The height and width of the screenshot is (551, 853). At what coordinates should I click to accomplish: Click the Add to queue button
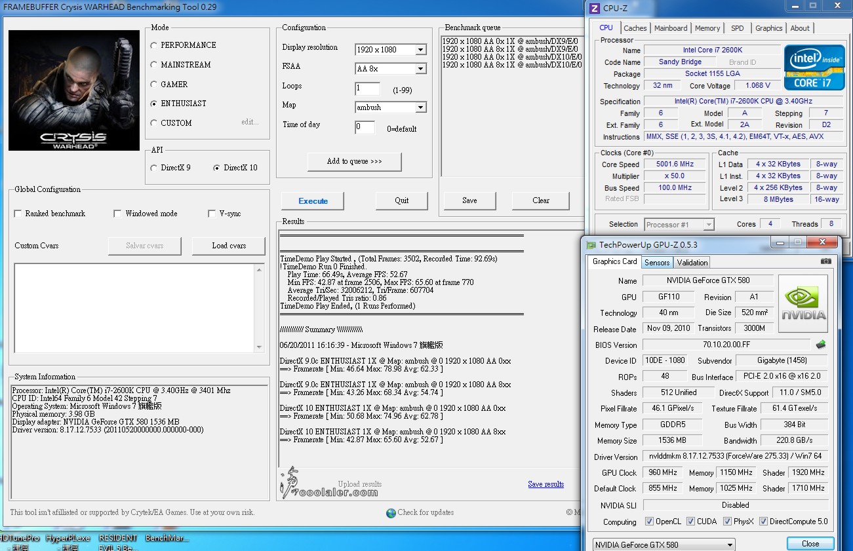tap(355, 161)
